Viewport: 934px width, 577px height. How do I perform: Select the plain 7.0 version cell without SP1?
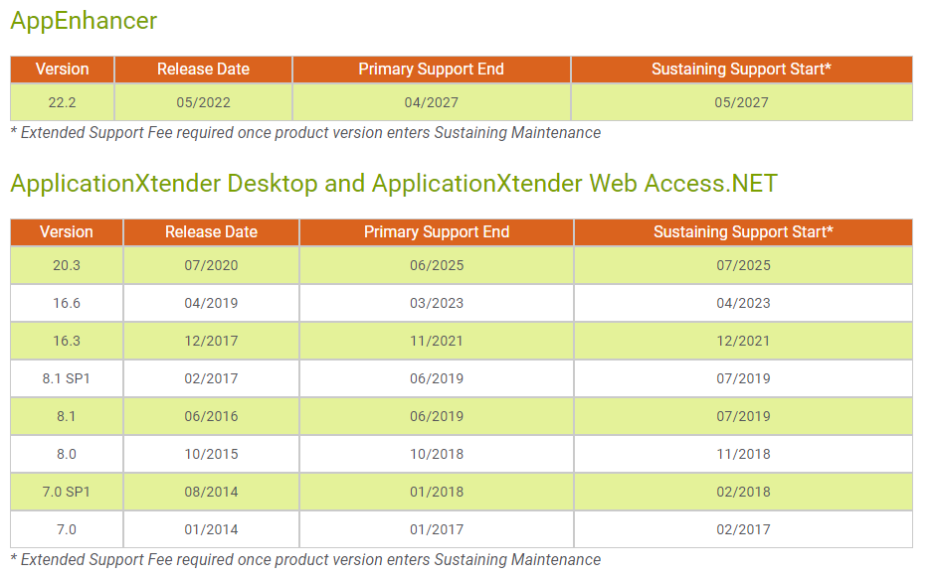[66, 529]
